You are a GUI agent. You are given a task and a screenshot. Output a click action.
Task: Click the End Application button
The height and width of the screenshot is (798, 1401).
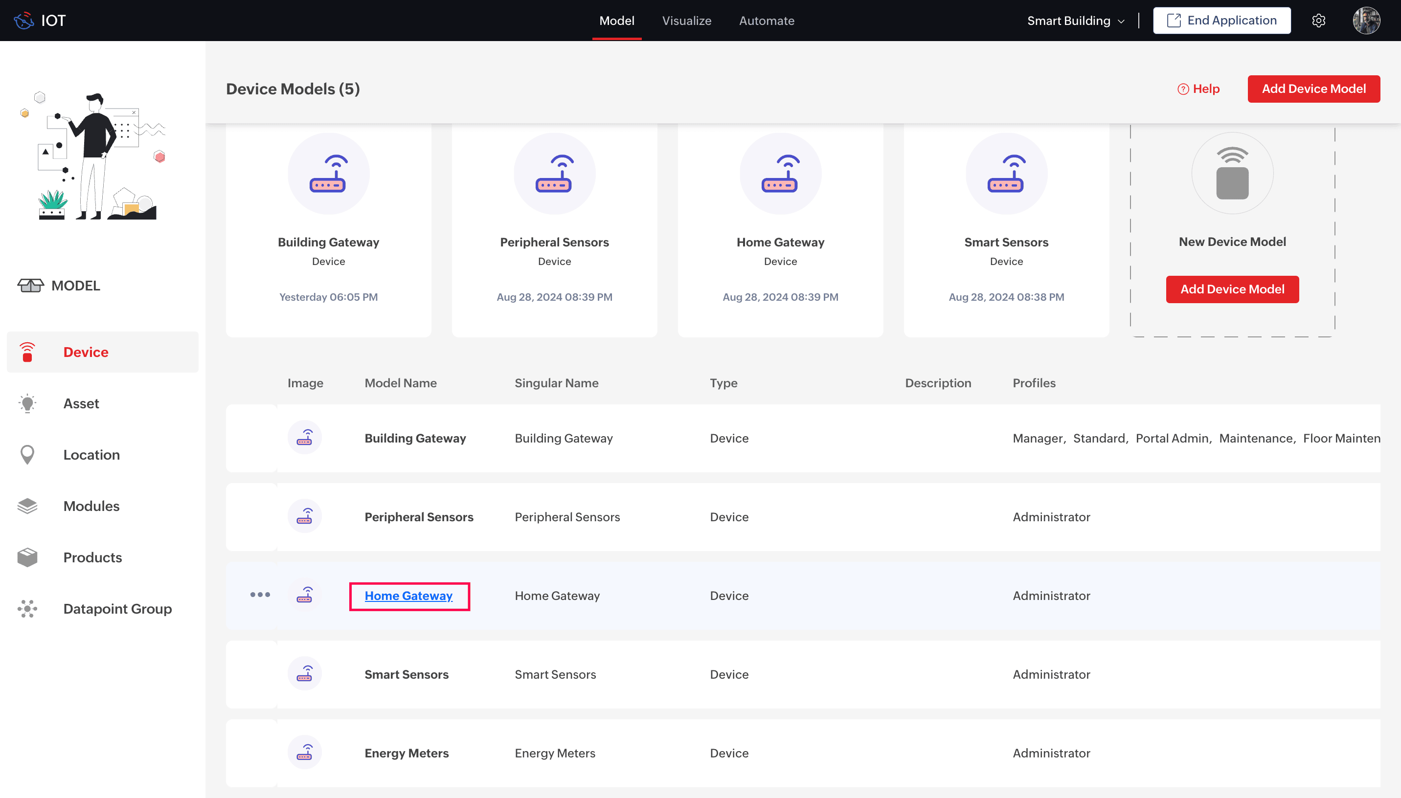(x=1221, y=21)
